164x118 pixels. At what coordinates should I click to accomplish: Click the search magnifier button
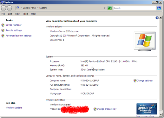[159, 8]
